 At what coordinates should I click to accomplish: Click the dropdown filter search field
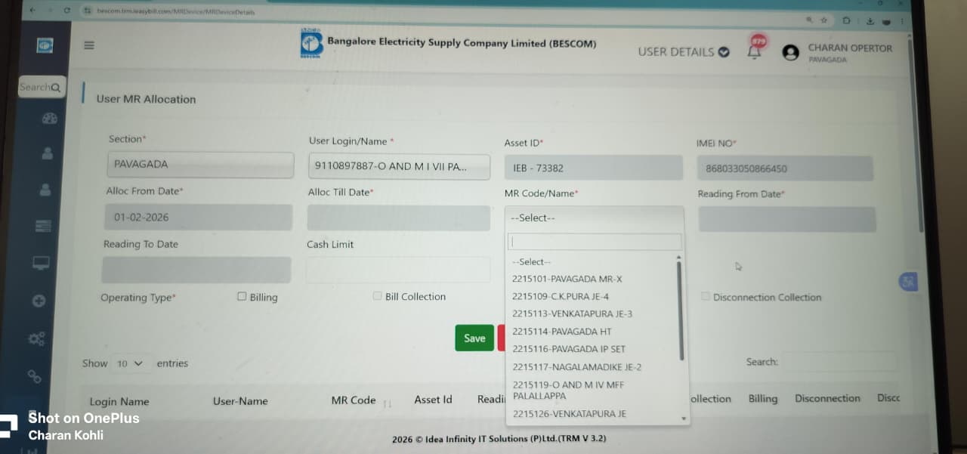pos(595,242)
